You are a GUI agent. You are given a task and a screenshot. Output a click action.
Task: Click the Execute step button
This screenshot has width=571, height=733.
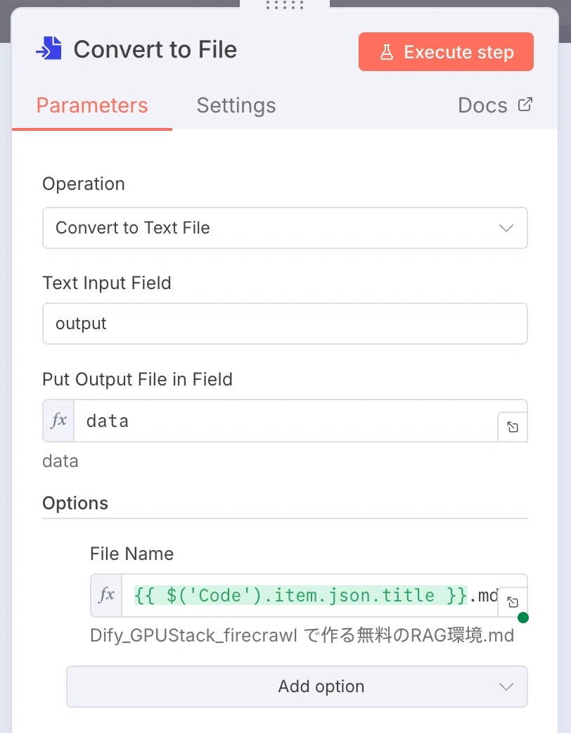446,52
